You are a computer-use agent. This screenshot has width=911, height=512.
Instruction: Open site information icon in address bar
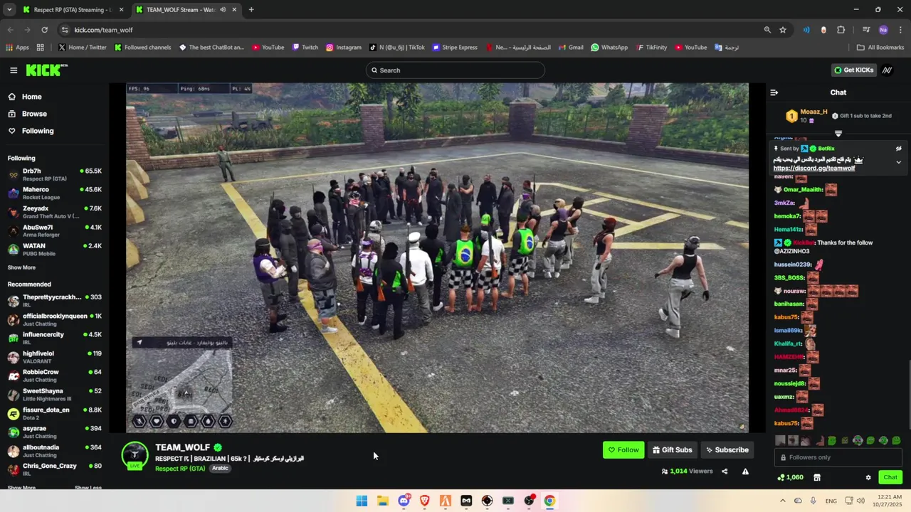coord(65,30)
